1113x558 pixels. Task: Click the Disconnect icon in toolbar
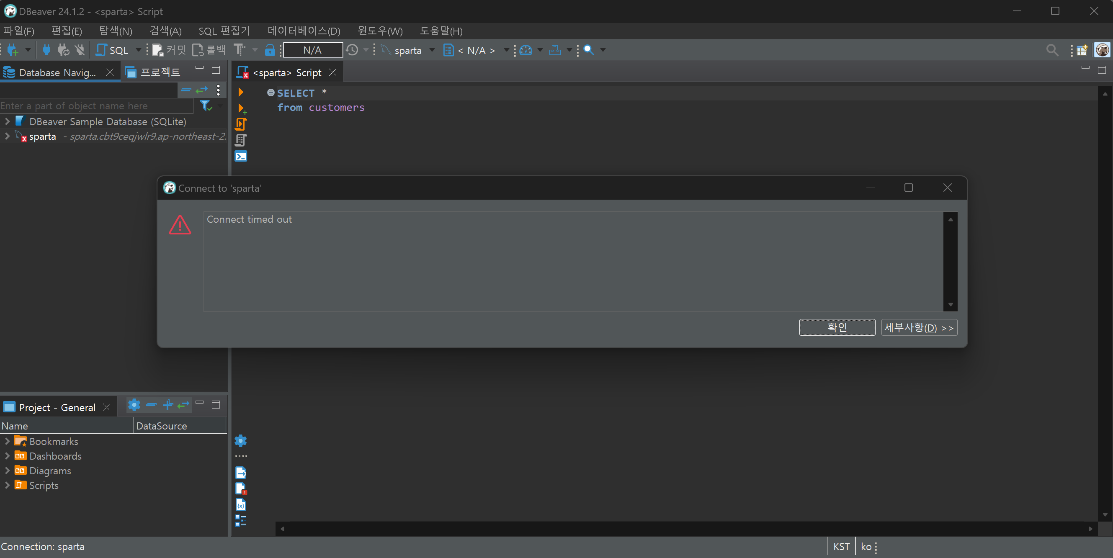coord(80,50)
